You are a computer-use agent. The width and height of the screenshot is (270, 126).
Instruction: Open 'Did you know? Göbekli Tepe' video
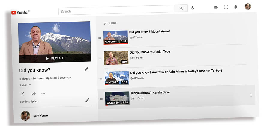[x=150, y=52]
